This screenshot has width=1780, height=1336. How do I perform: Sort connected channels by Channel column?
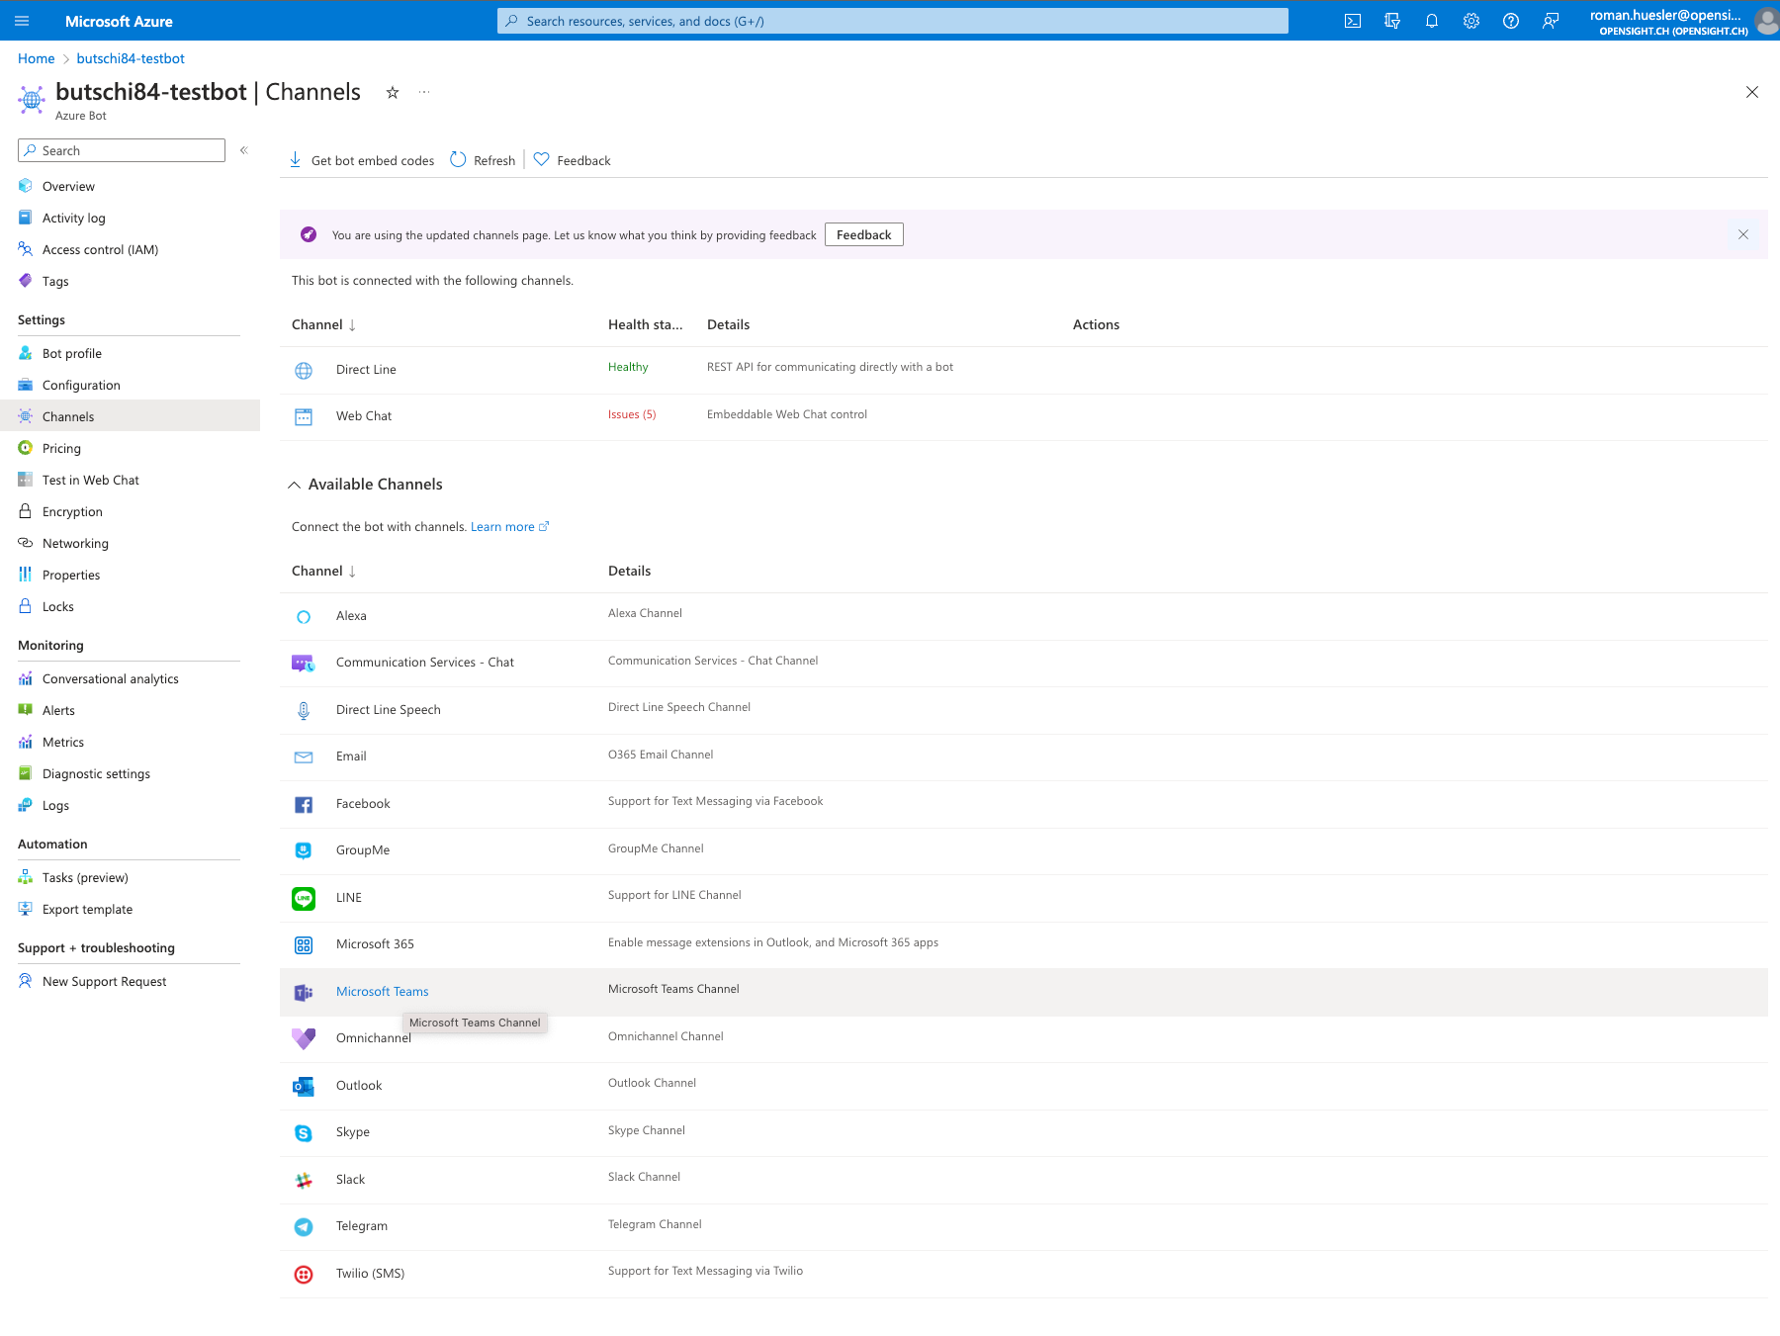tap(323, 324)
